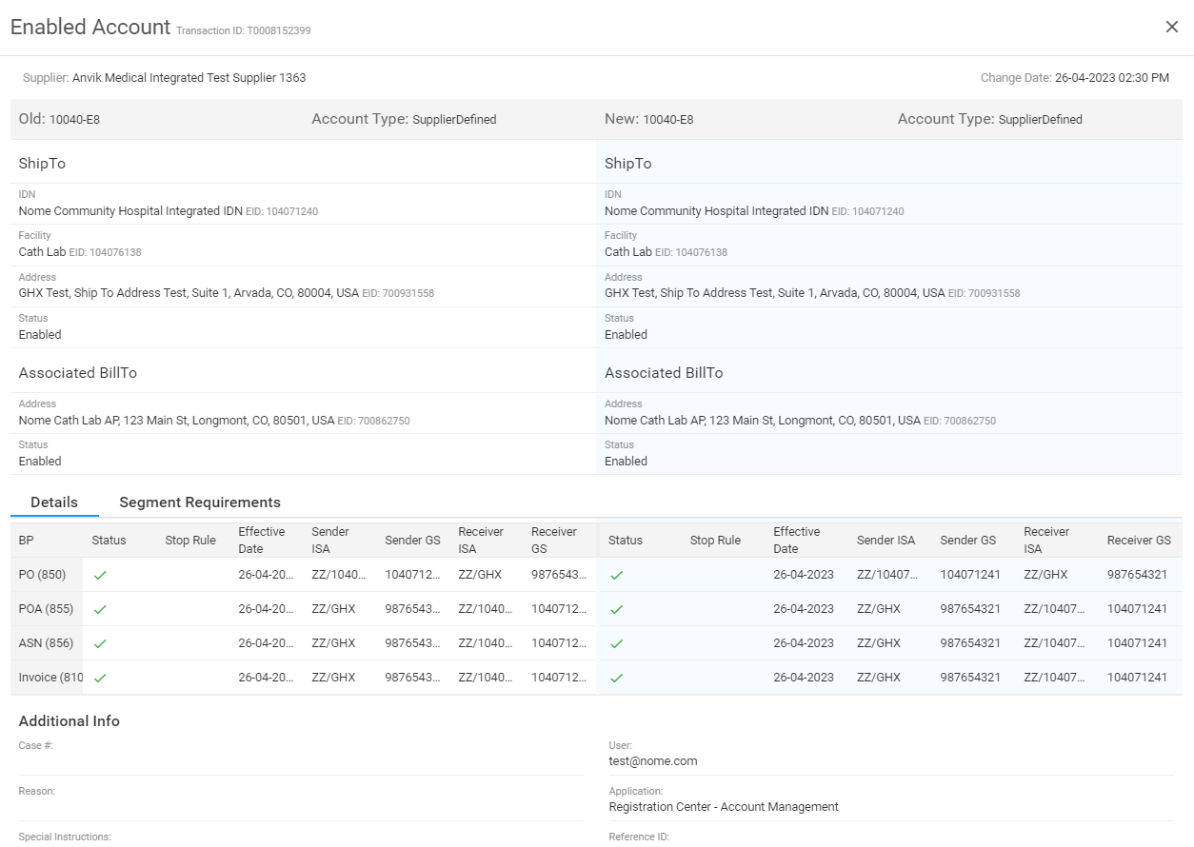Click the Reason field

point(300,806)
